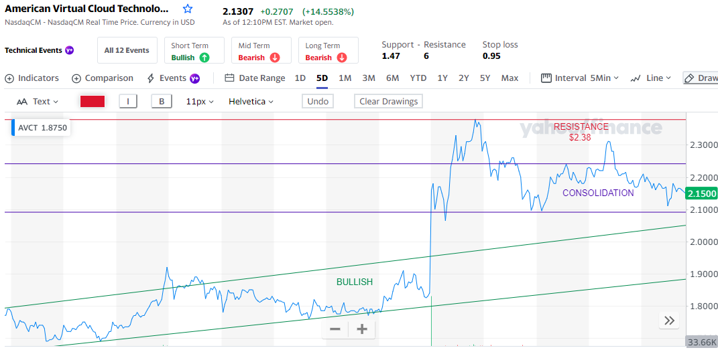Add AVCT to watchlist with star icon
Viewport: 718px width, 350px height.
[x=187, y=9]
